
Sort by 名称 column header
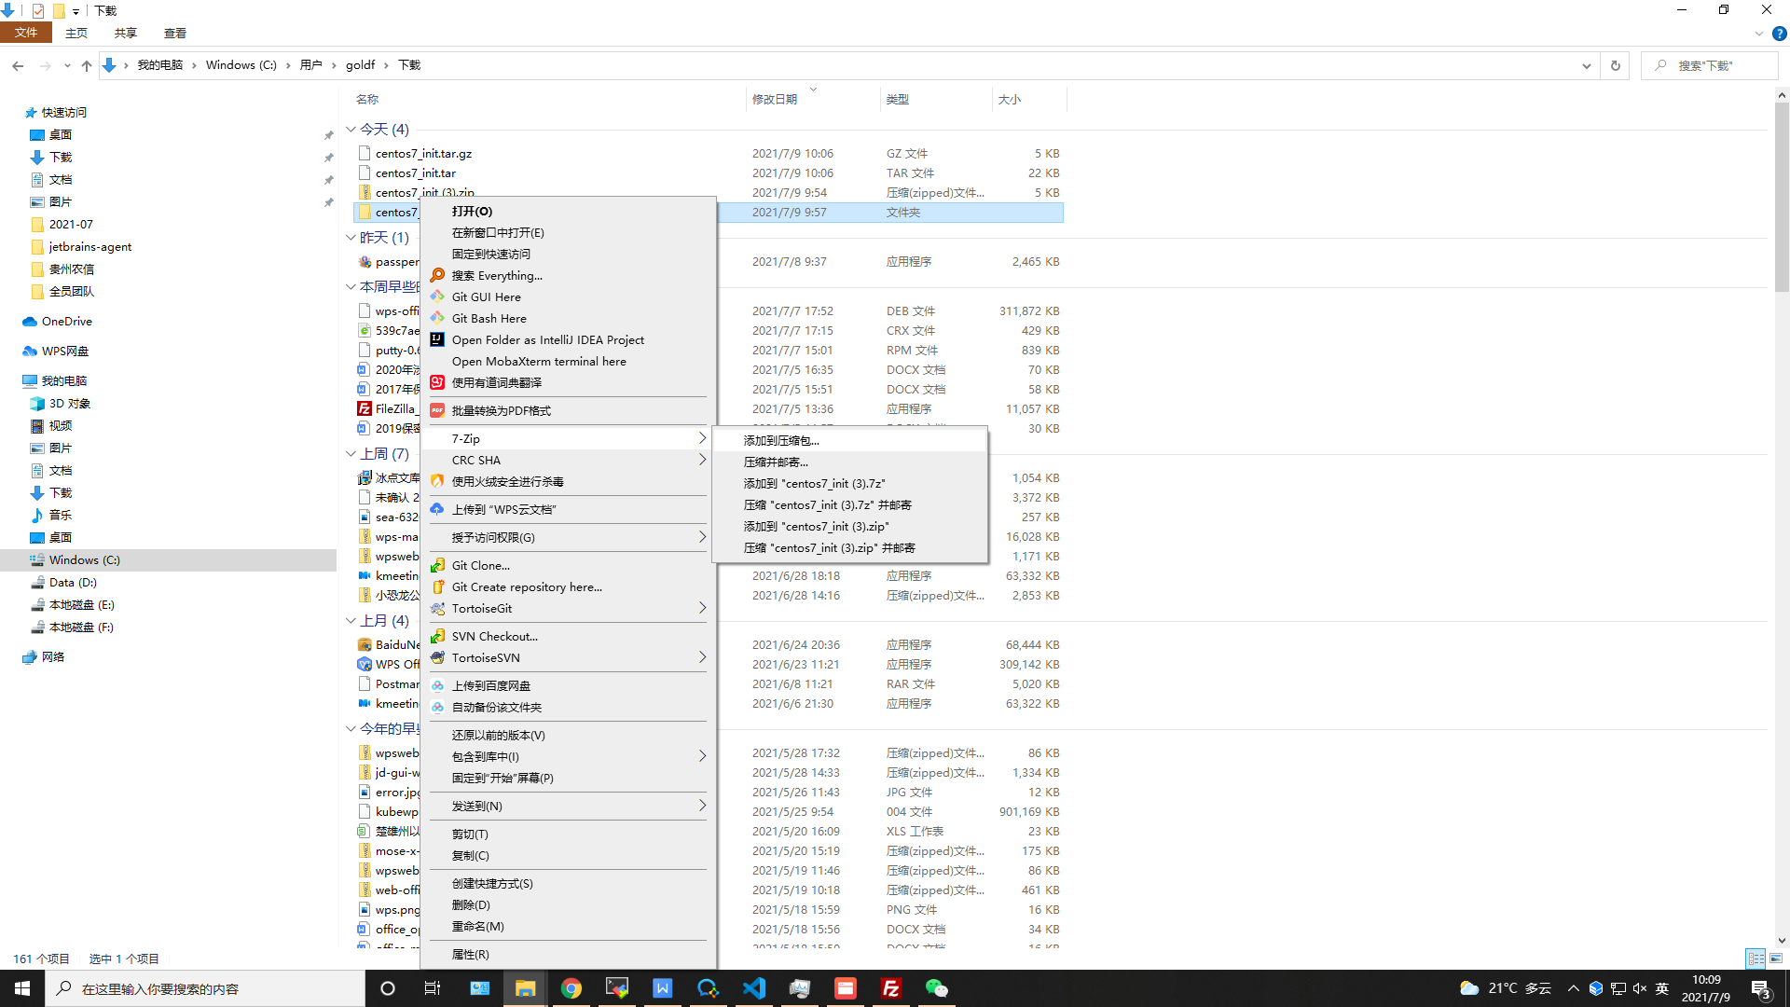(548, 99)
